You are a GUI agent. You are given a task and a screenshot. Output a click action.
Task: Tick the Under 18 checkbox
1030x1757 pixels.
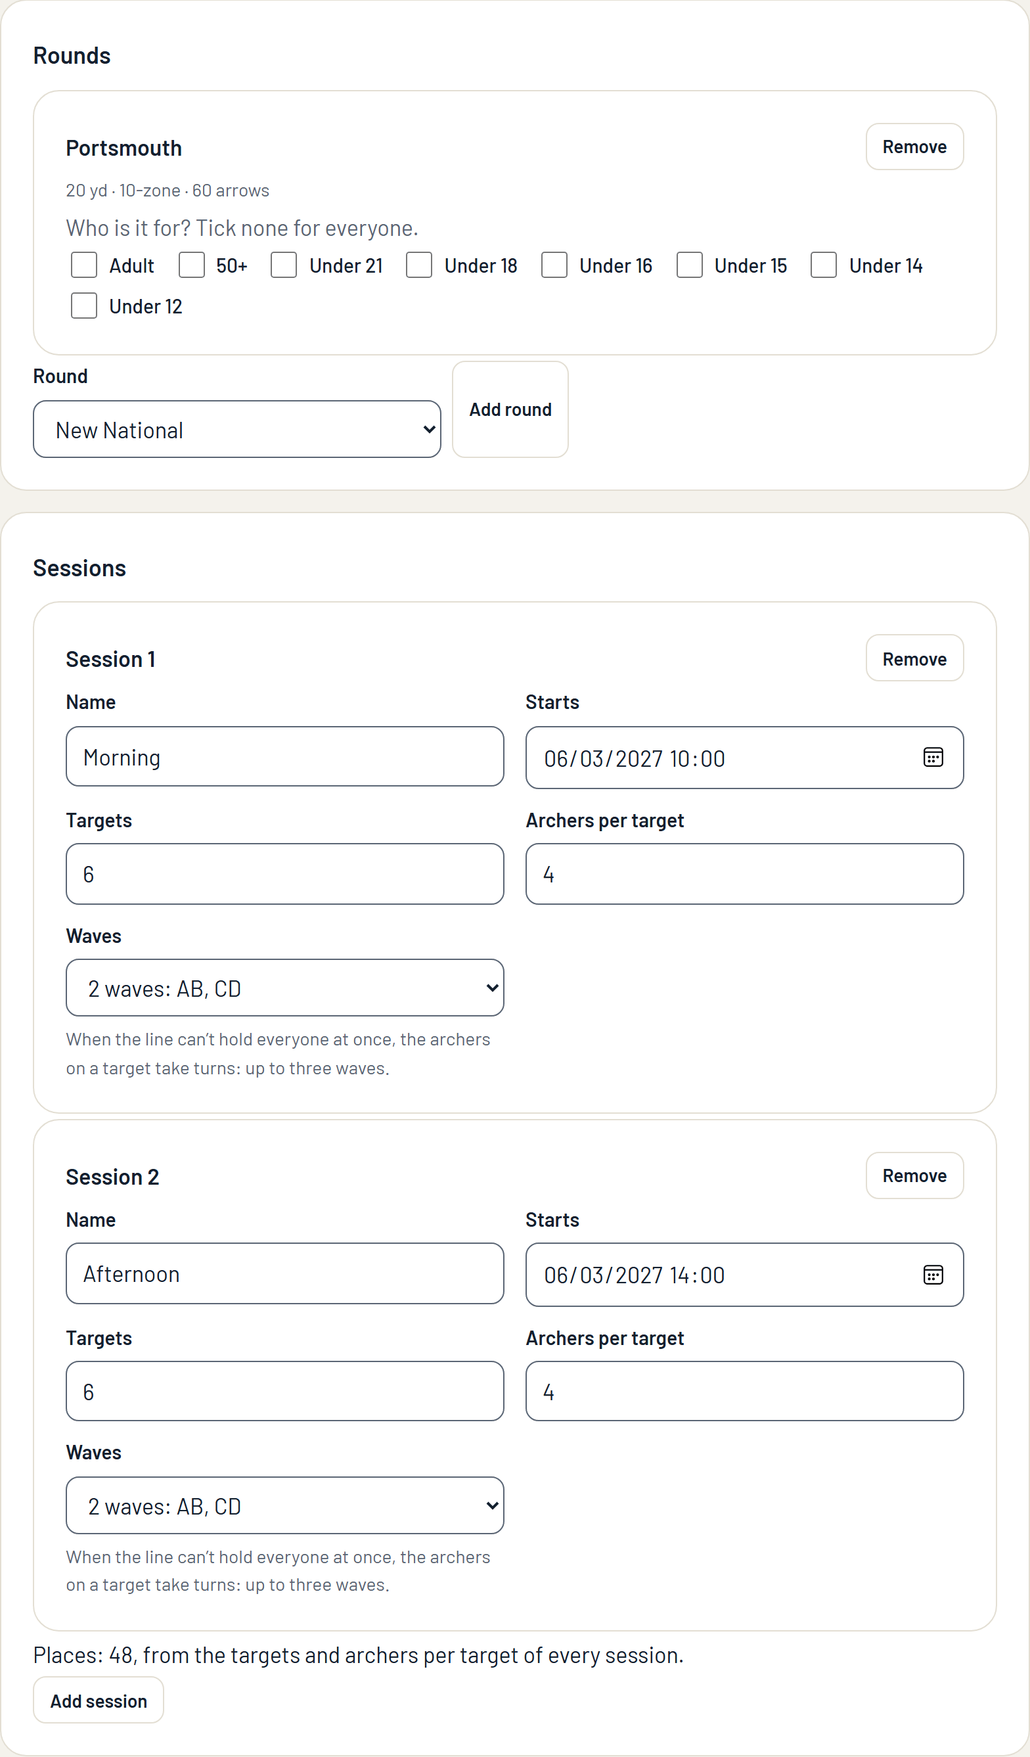(419, 265)
